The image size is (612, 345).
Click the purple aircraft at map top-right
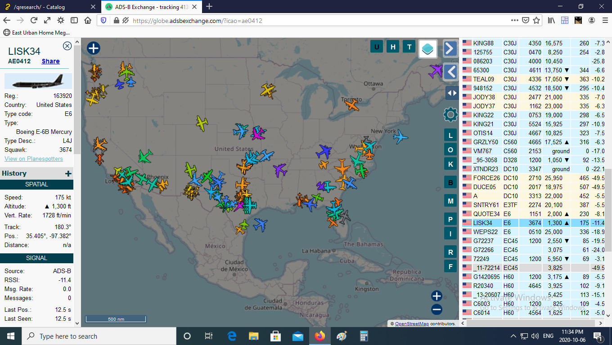436,71
